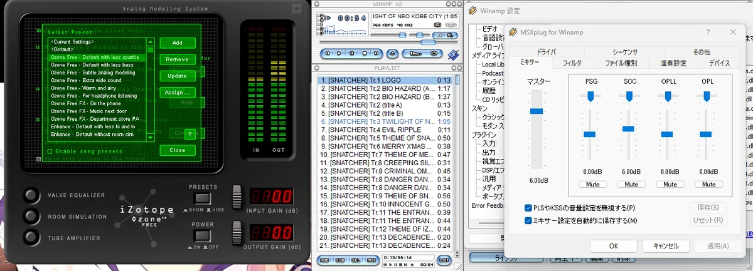This screenshot has height=271, width=753.
Task: Toggle the repeat button in Winamp
Action: [434, 53]
